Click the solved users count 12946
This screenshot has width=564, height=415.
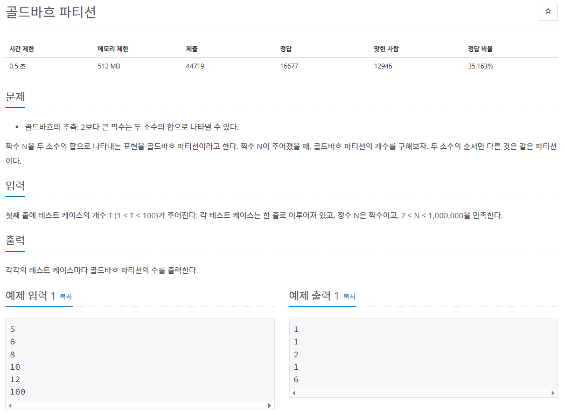point(383,66)
